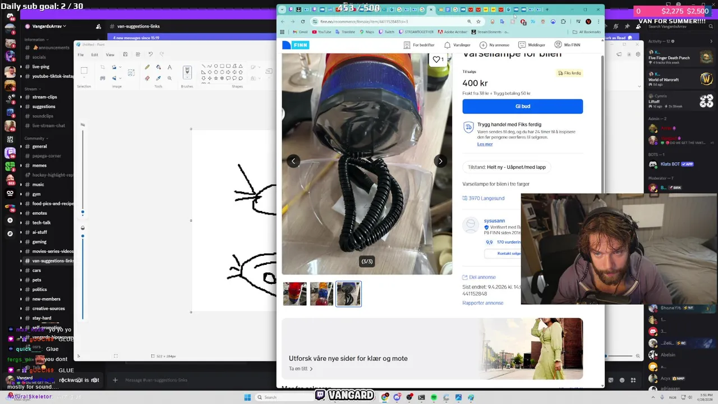Select the Eraser tool in Paint
Viewport: 718px width, 404px height.
(x=147, y=78)
